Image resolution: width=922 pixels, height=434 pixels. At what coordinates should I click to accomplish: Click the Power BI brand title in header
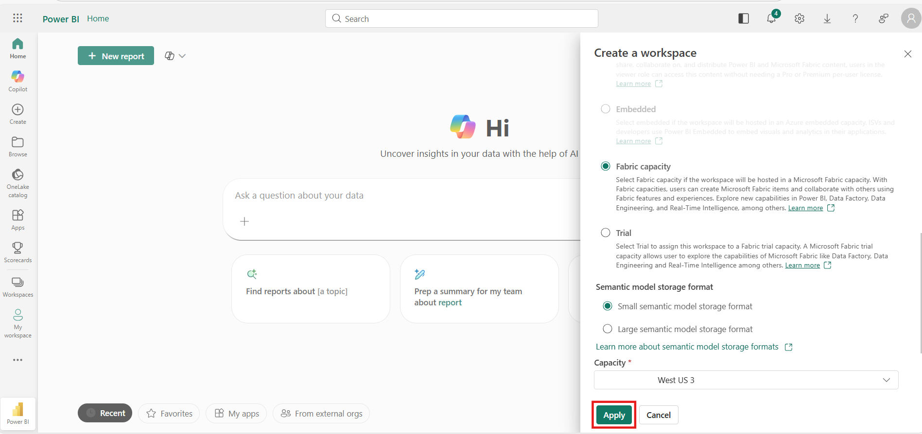[x=61, y=19]
